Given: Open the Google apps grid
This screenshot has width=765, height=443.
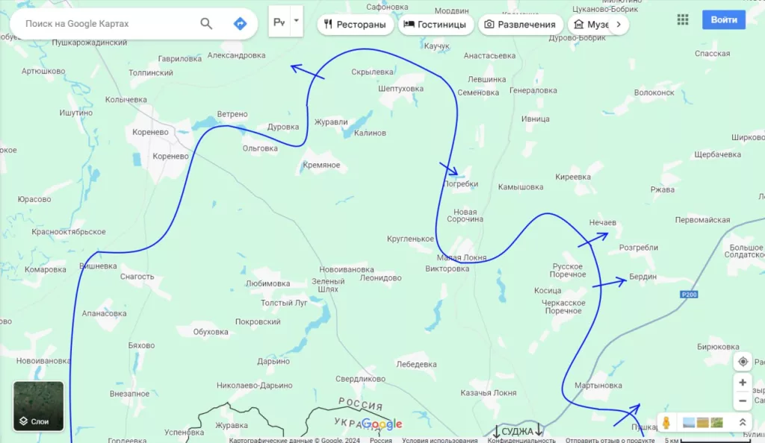Looking at the screenshot, I should (x=683, y=19).
